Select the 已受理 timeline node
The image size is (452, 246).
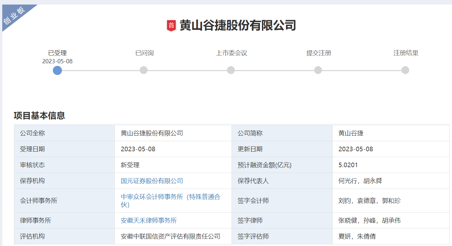tap(57, 70)
